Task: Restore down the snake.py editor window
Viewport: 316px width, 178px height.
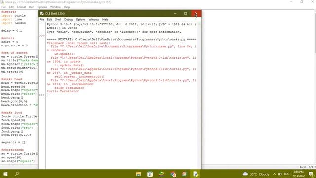Action: [302, 2]
